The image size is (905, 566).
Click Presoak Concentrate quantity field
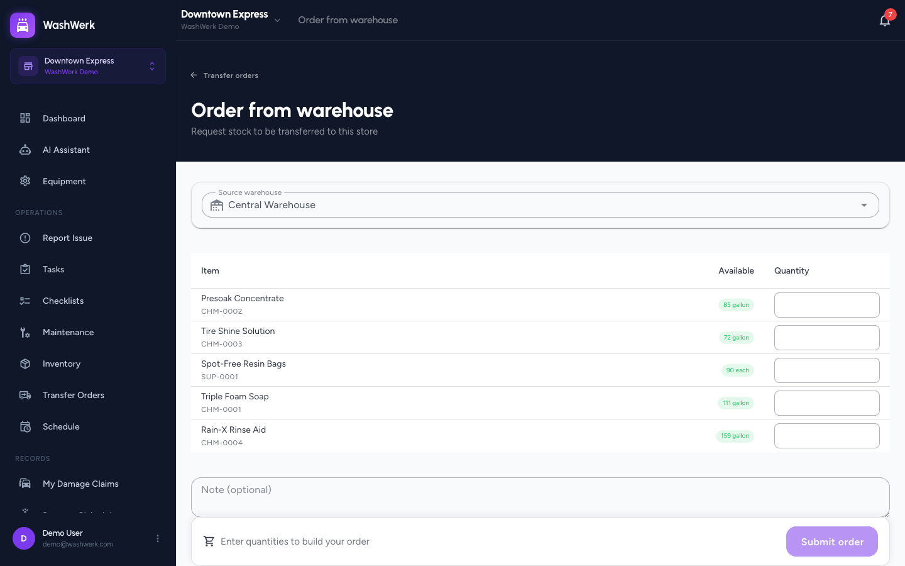click(827, 305)
